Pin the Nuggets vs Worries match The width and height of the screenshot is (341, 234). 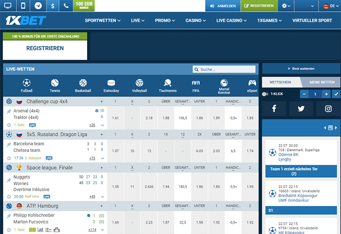click(9, 180)
